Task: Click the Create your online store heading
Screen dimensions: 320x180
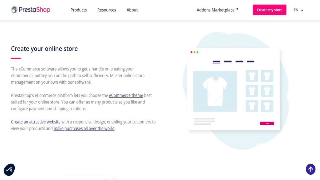Action: [x=44, y=49]
